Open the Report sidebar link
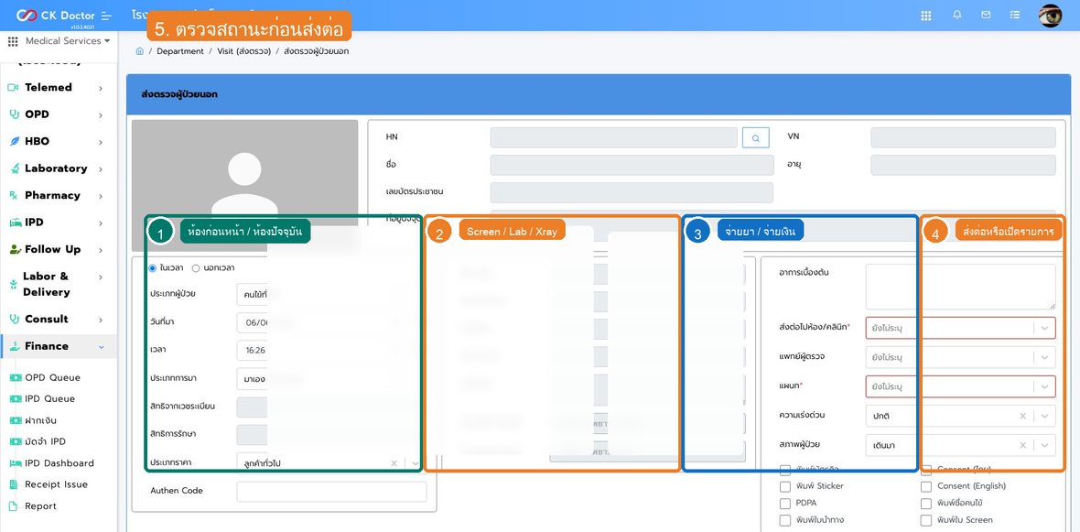1080x532 pixels. (x=40, y=505)
